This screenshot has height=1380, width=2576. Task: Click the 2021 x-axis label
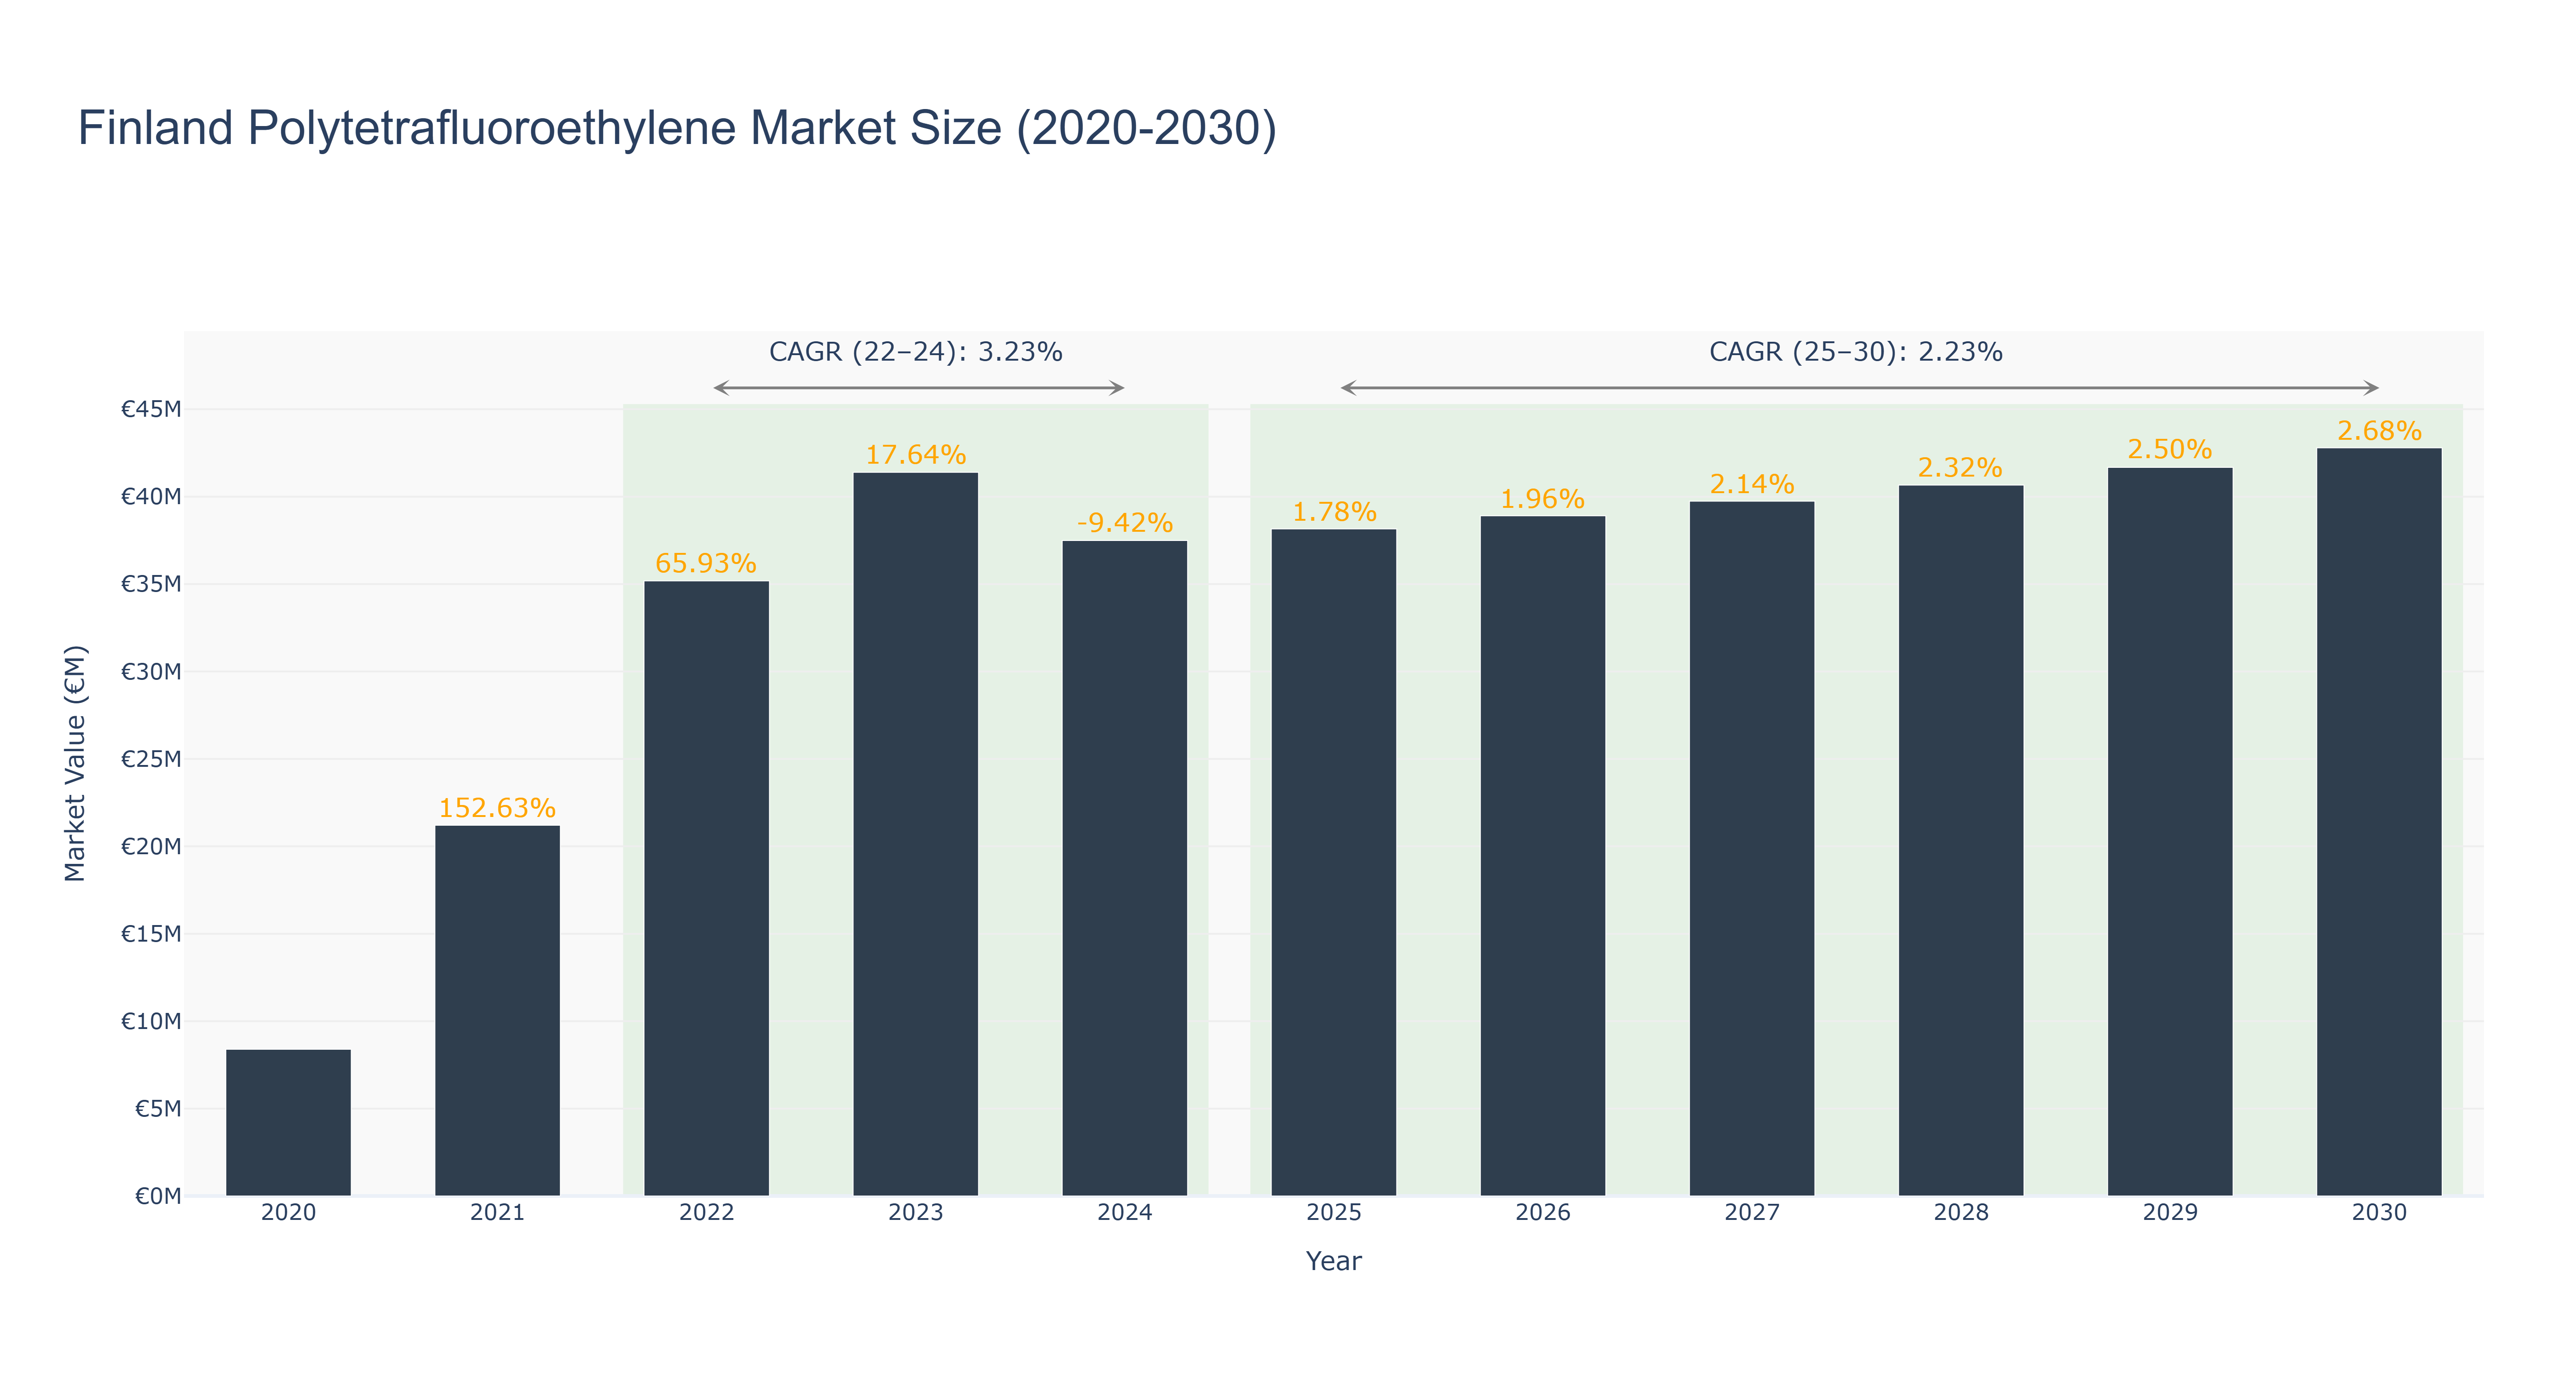click(x=497, y=1213)
